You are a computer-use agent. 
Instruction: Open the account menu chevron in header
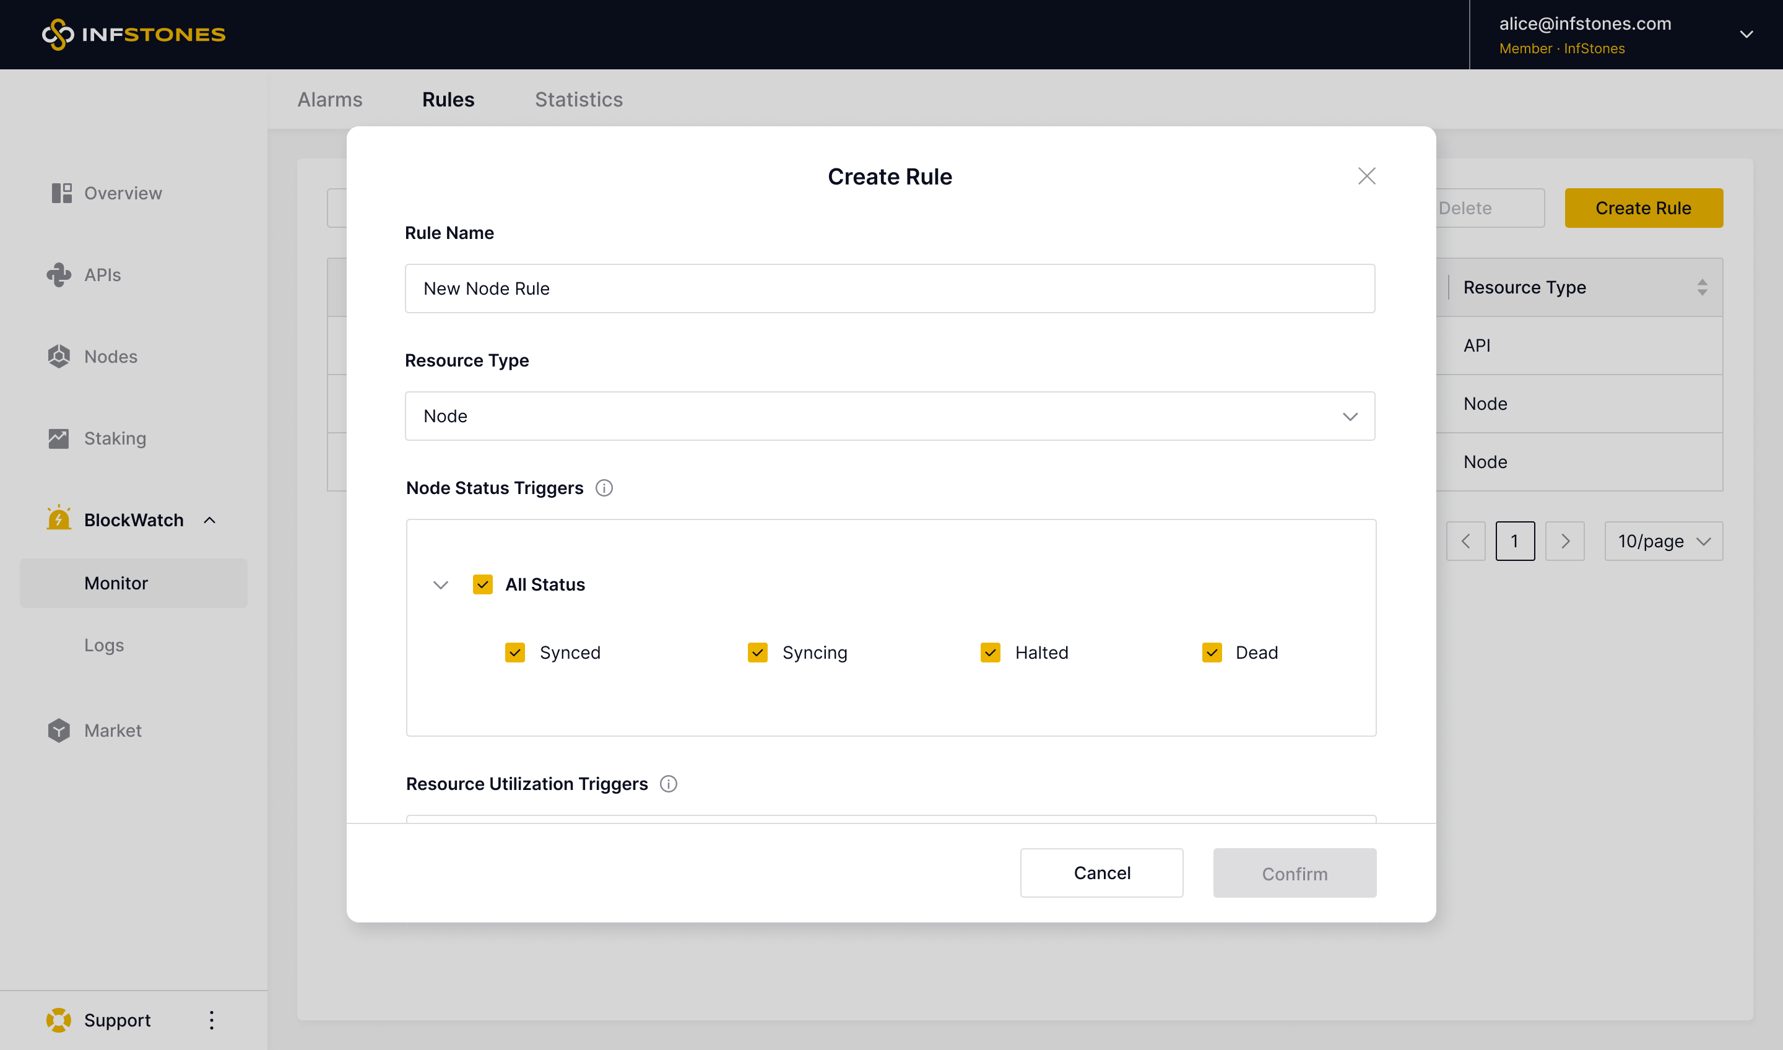point(1746,34)
